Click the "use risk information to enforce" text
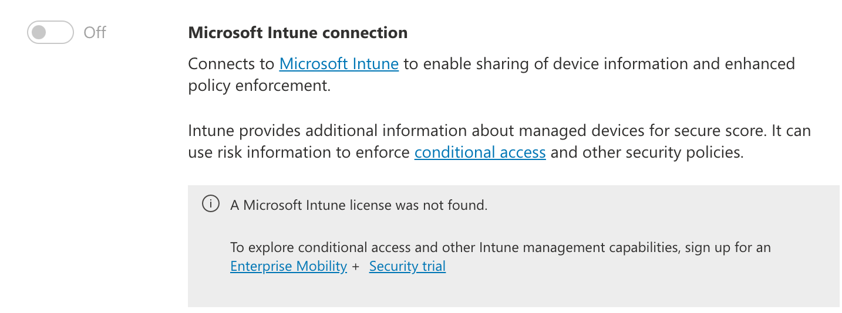This screenshot has height=313, width=842. (299, 152)
